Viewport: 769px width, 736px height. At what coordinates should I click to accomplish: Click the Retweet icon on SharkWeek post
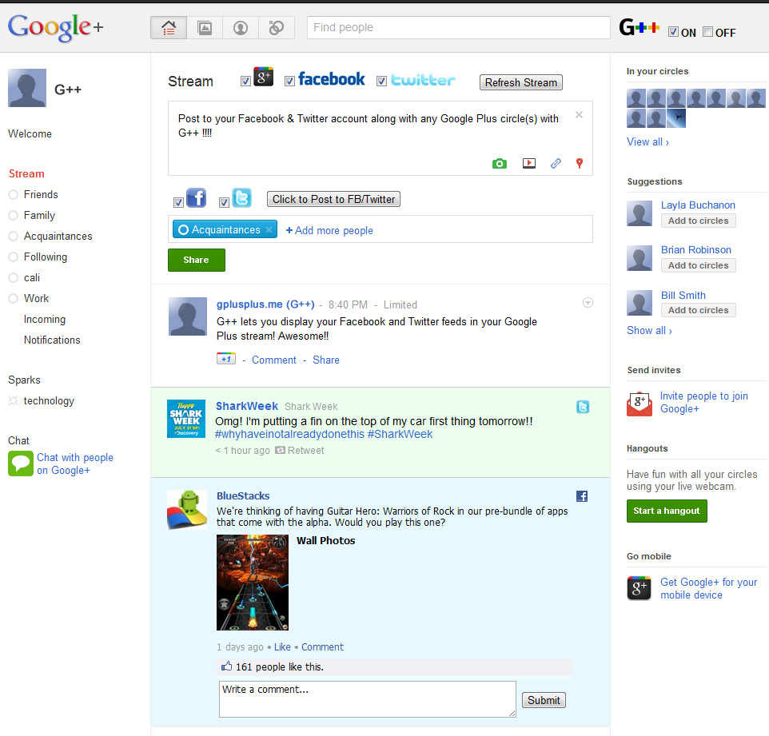280,450
